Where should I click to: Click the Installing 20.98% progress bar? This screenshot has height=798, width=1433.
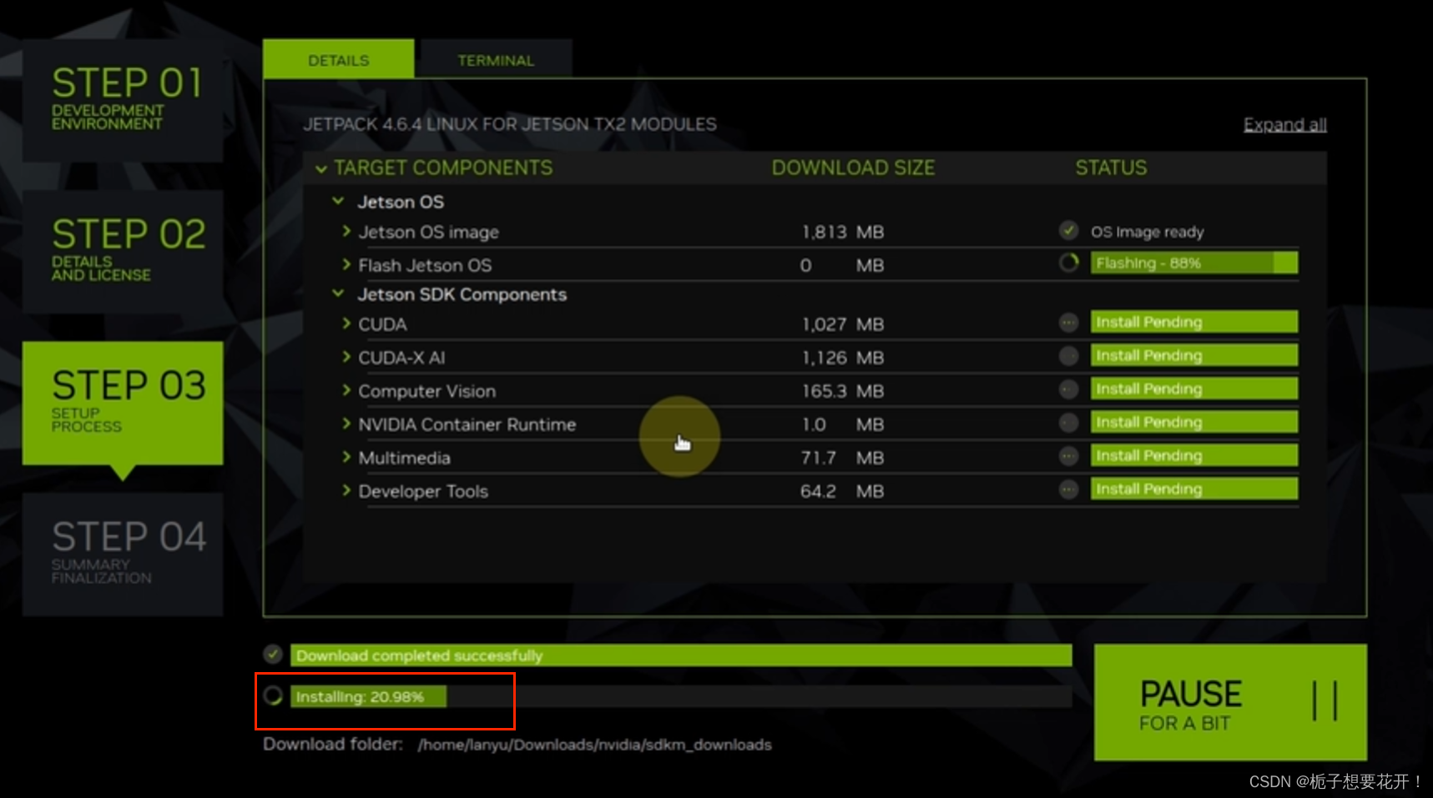pos(680,696)
